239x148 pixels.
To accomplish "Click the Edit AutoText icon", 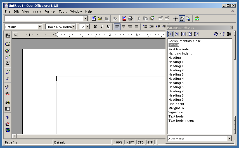I will pos(8,72).
